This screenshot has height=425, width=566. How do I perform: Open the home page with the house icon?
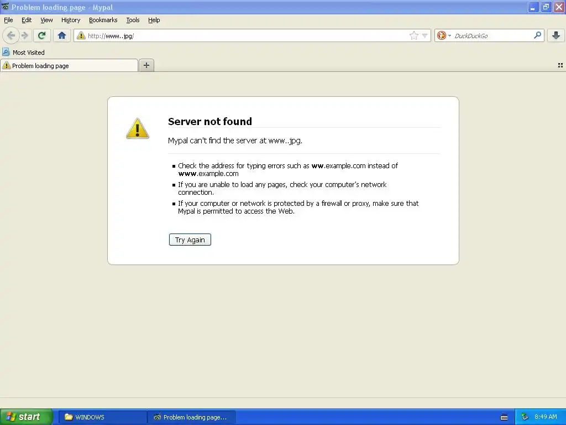point(62,35)
